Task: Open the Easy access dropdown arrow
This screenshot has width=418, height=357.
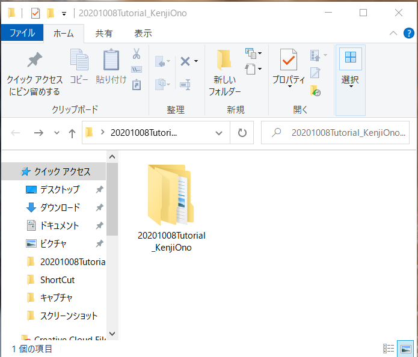Action: tap(260, 69)
